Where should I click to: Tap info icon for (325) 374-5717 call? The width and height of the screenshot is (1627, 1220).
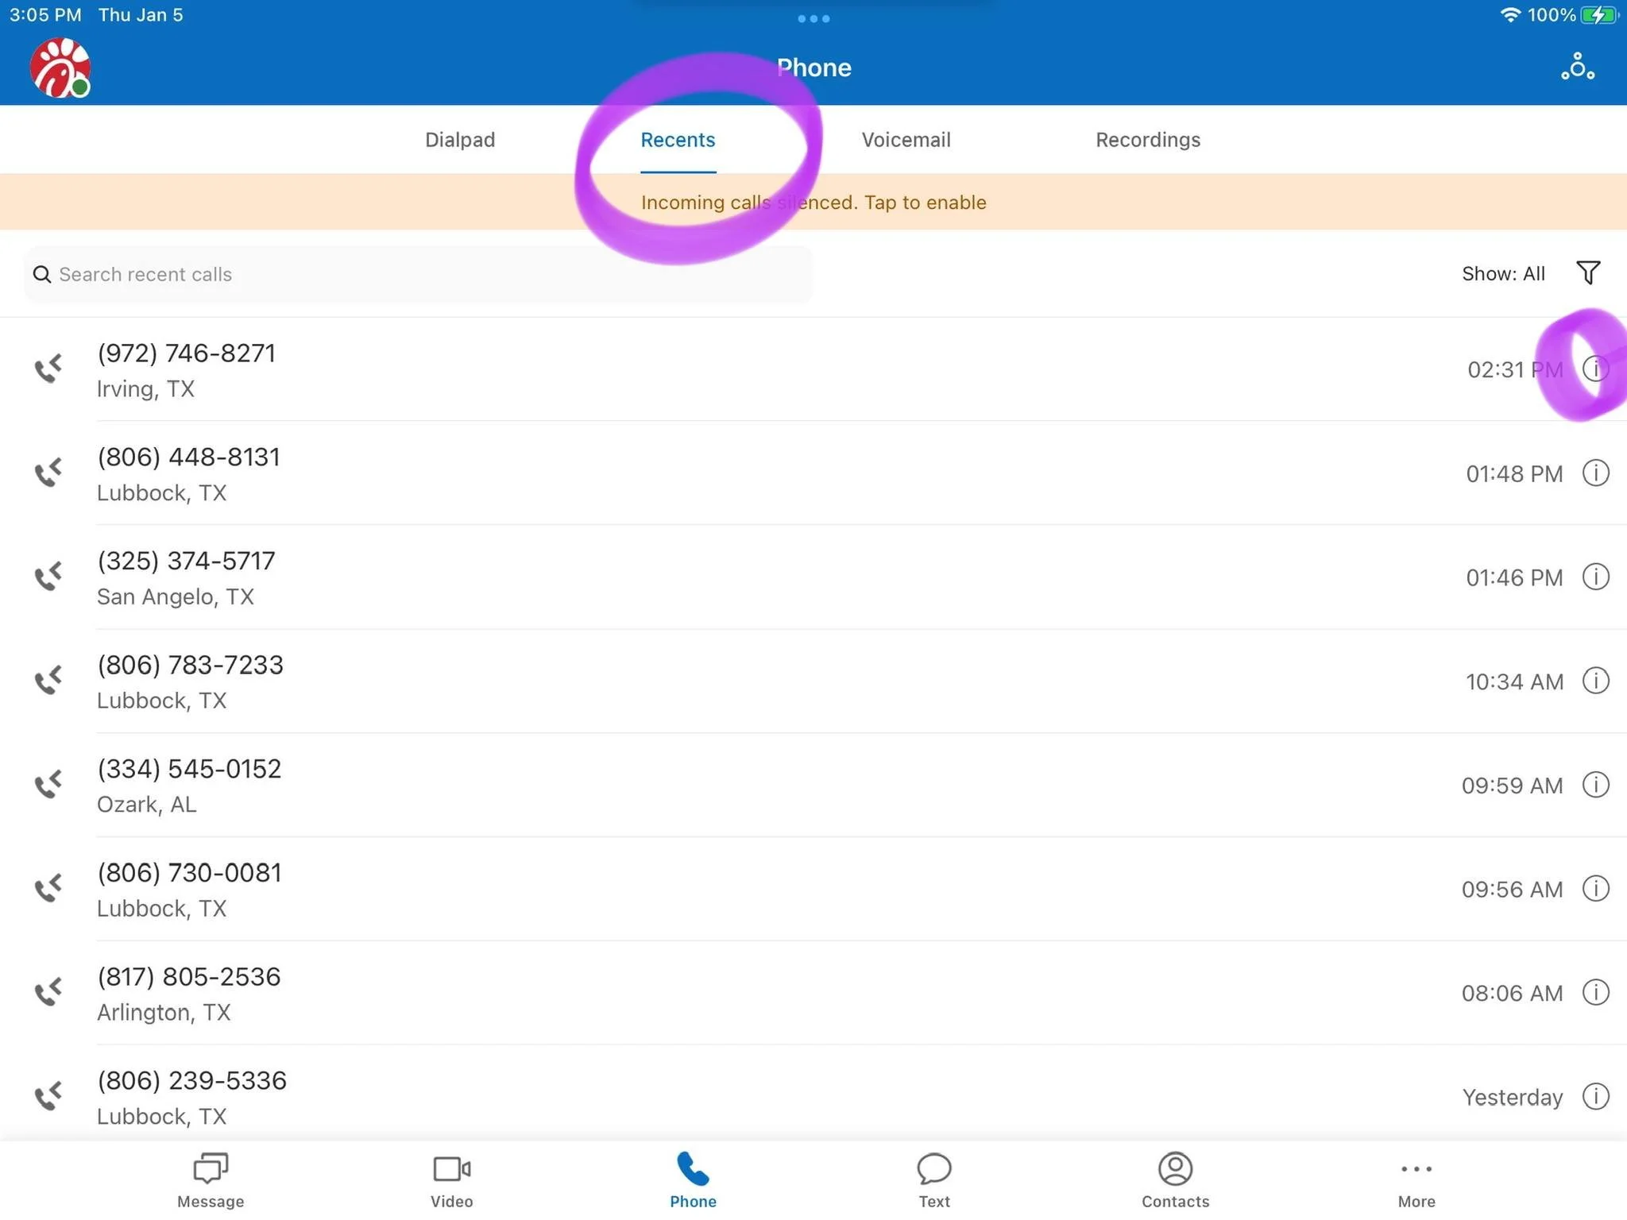(x=1595, y=577)
